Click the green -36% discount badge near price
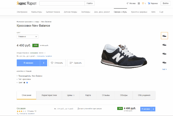Viewport: 173px width, 116px height. tap(35, 45)
